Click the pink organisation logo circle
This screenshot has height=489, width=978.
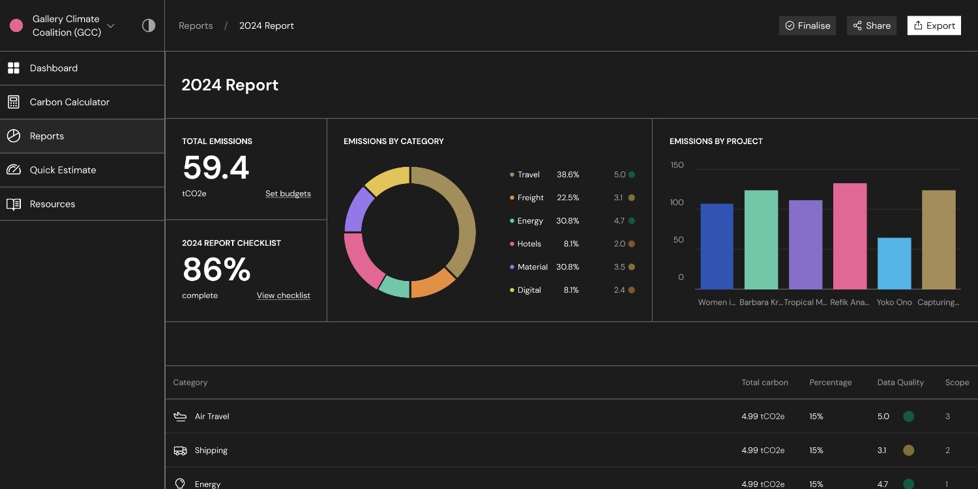coord(16,25)
